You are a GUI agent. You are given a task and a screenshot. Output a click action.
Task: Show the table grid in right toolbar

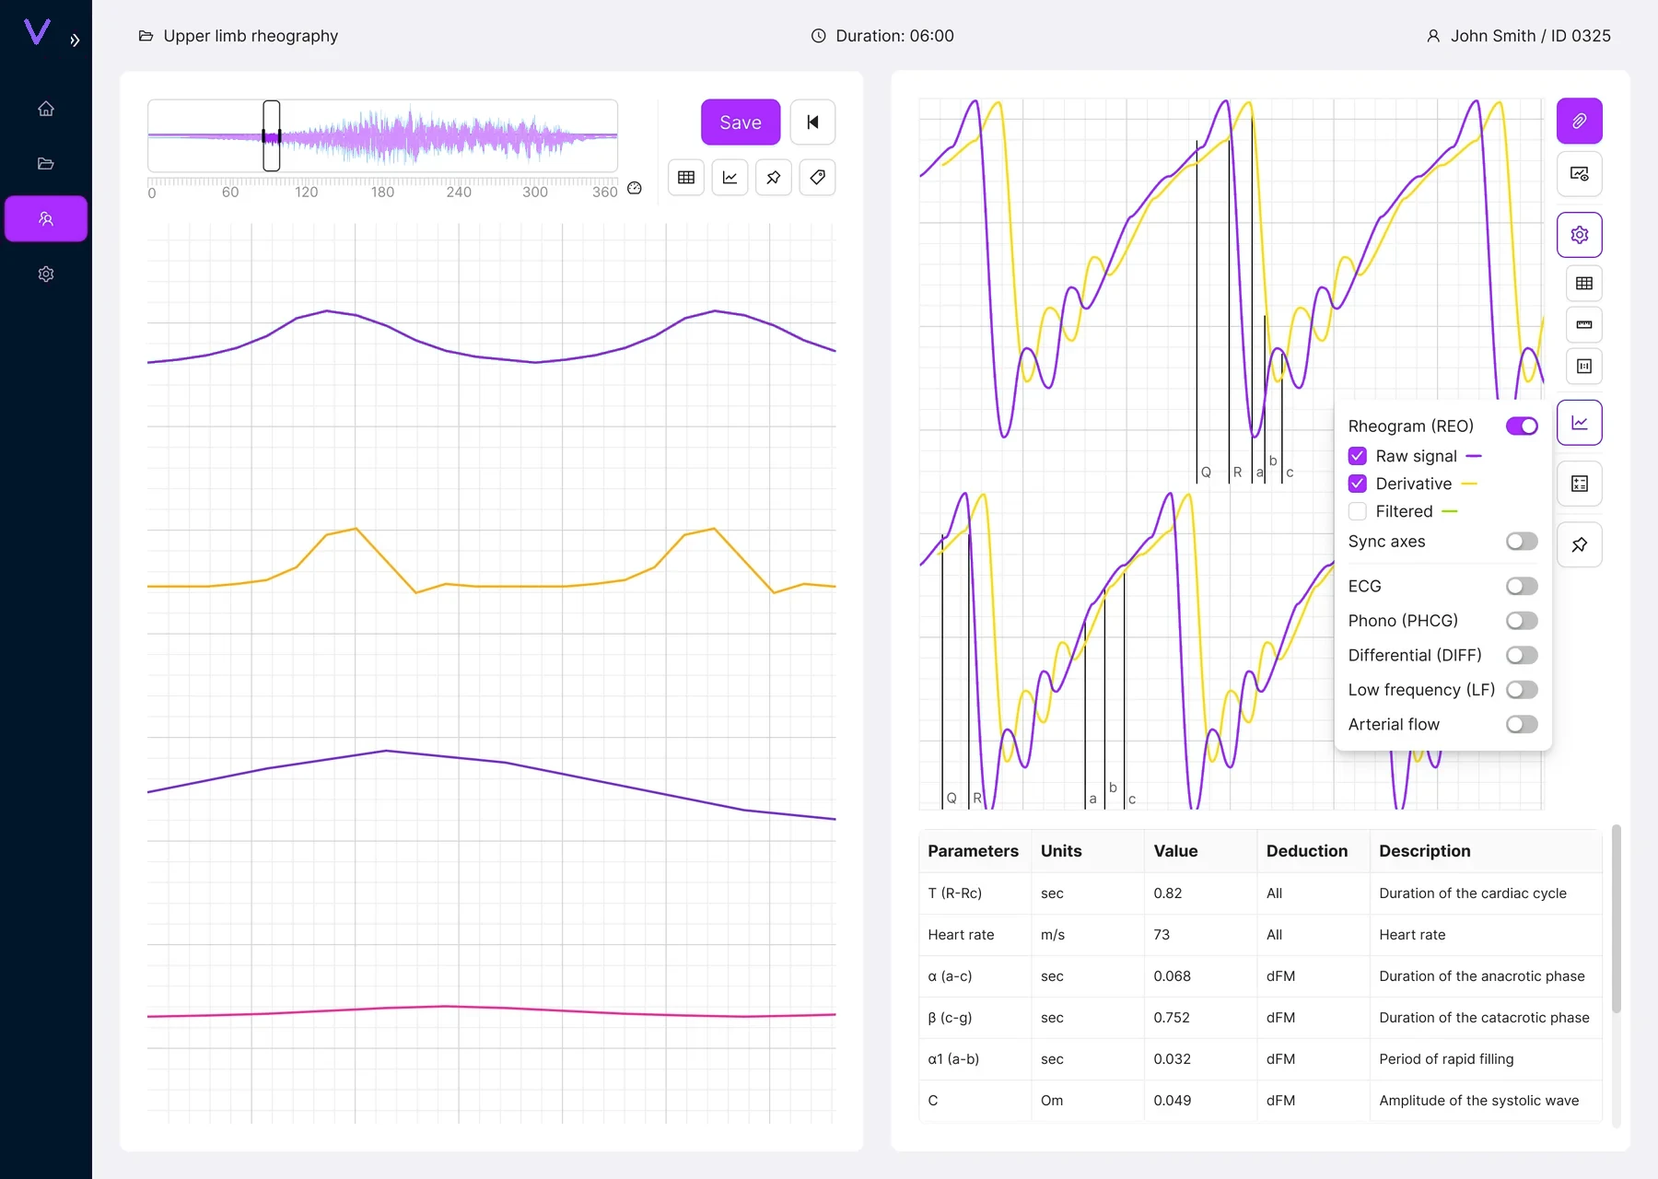click(x=1584, y=283)
